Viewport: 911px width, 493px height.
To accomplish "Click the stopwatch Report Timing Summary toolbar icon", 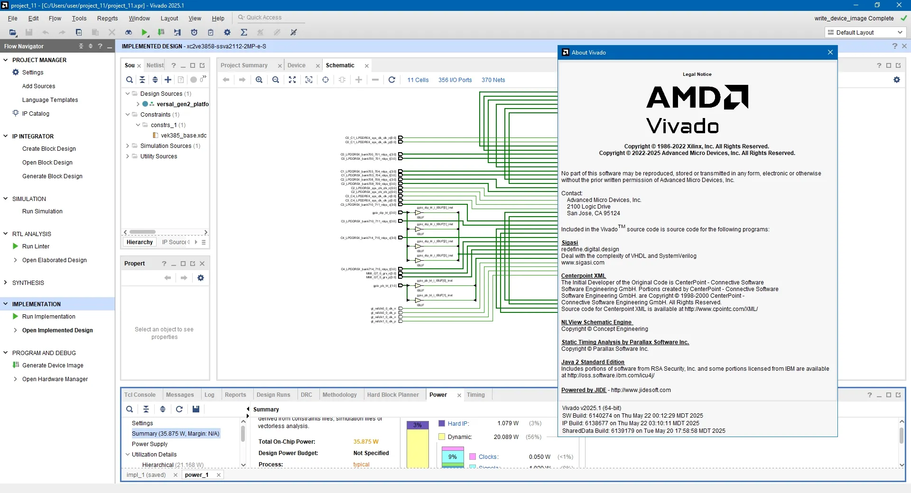I will coord(194,32).
